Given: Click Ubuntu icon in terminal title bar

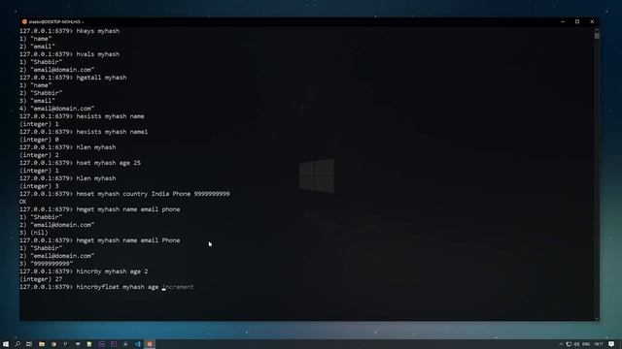Looking at the screenshot, I should click(x=24, y=21).
